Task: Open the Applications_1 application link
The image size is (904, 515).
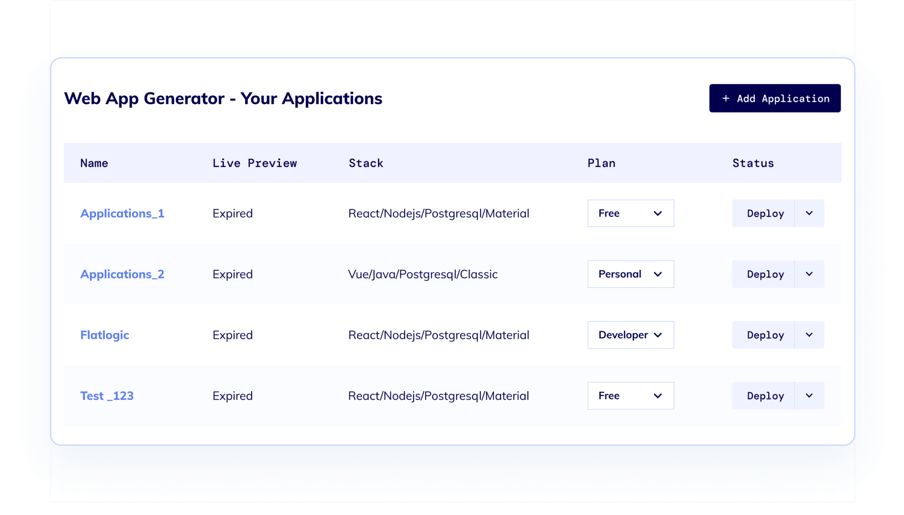Action: click(122, 213)
